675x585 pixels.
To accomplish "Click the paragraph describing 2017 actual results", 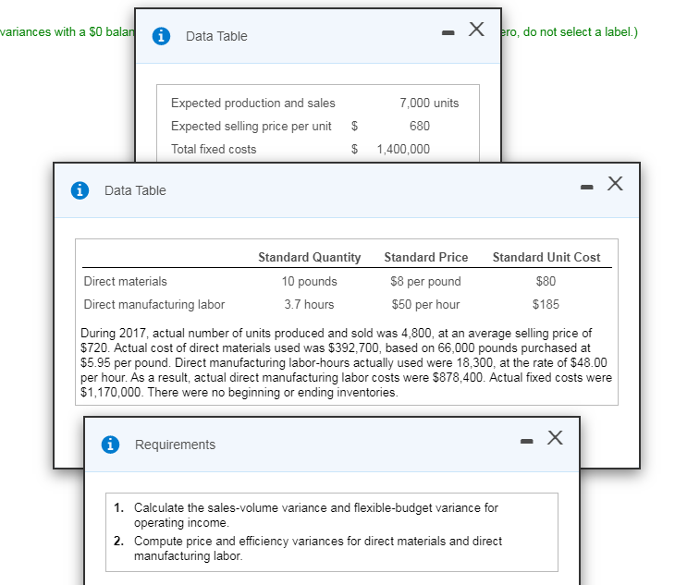I will pyautogui.click(x=346, y=362).
